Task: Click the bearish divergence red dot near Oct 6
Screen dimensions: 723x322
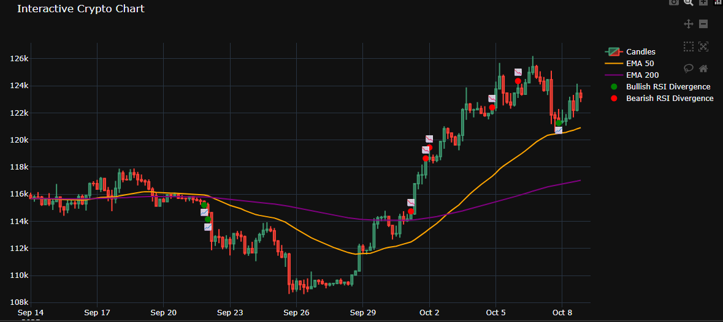Action: (518, 81)
